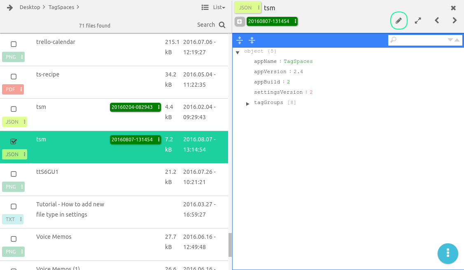Select the checkbox next to Voice Memos

(14, 239)
